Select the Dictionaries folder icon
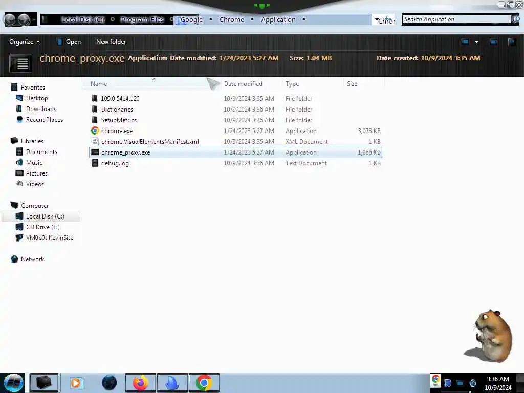Screen dimensions: 524x393 [x=95, y=110]
